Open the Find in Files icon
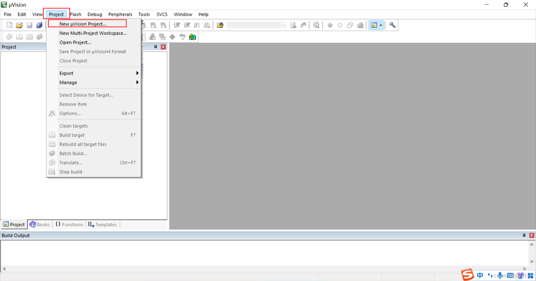The image size is (536, 281). click(x=220, y=25)
